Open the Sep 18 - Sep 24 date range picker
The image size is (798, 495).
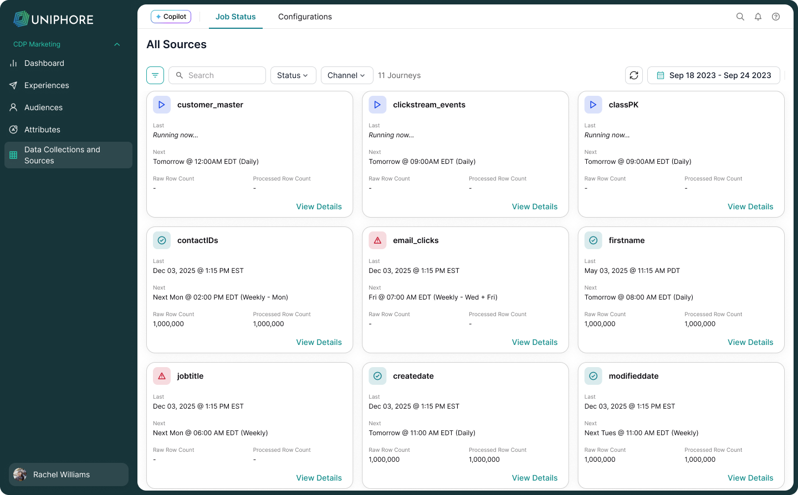714,75
